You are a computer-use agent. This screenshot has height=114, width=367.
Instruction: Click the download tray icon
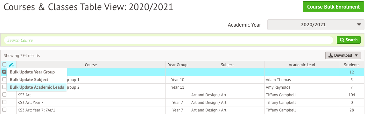point(331,55)
